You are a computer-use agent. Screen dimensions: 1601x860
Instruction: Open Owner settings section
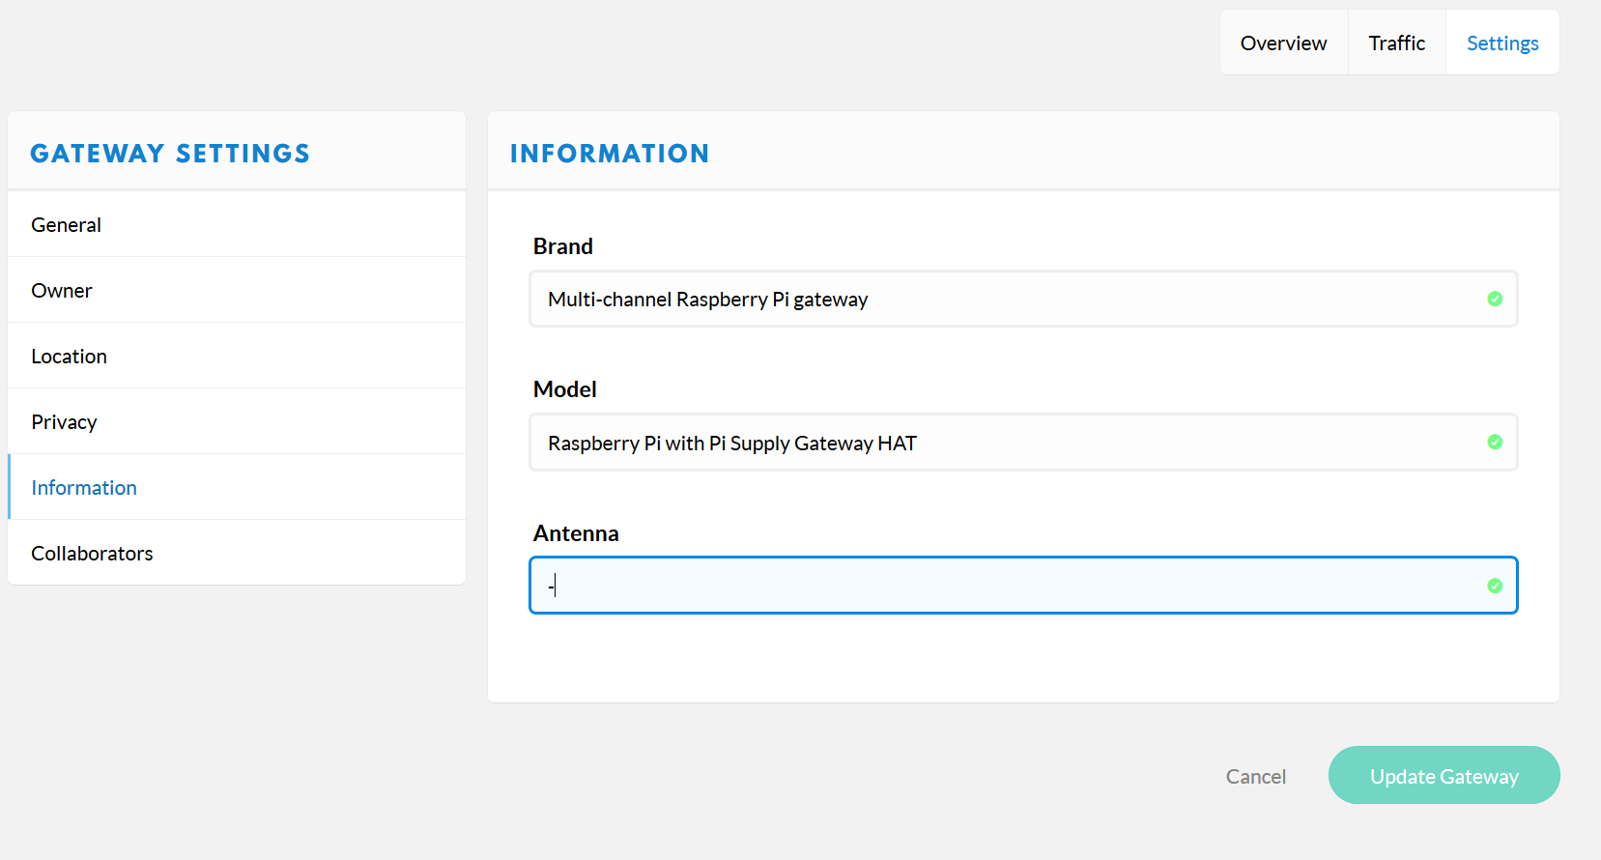point(237,290)
